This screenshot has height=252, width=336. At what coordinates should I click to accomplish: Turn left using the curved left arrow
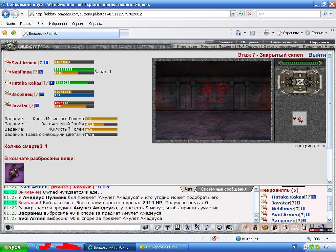pos(287,73)
